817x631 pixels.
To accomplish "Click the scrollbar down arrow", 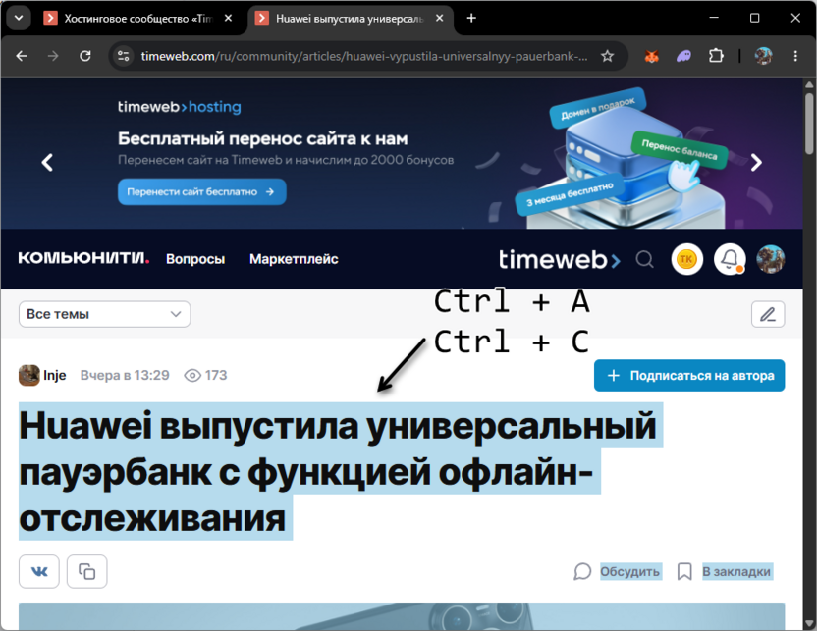I will 809,623.
